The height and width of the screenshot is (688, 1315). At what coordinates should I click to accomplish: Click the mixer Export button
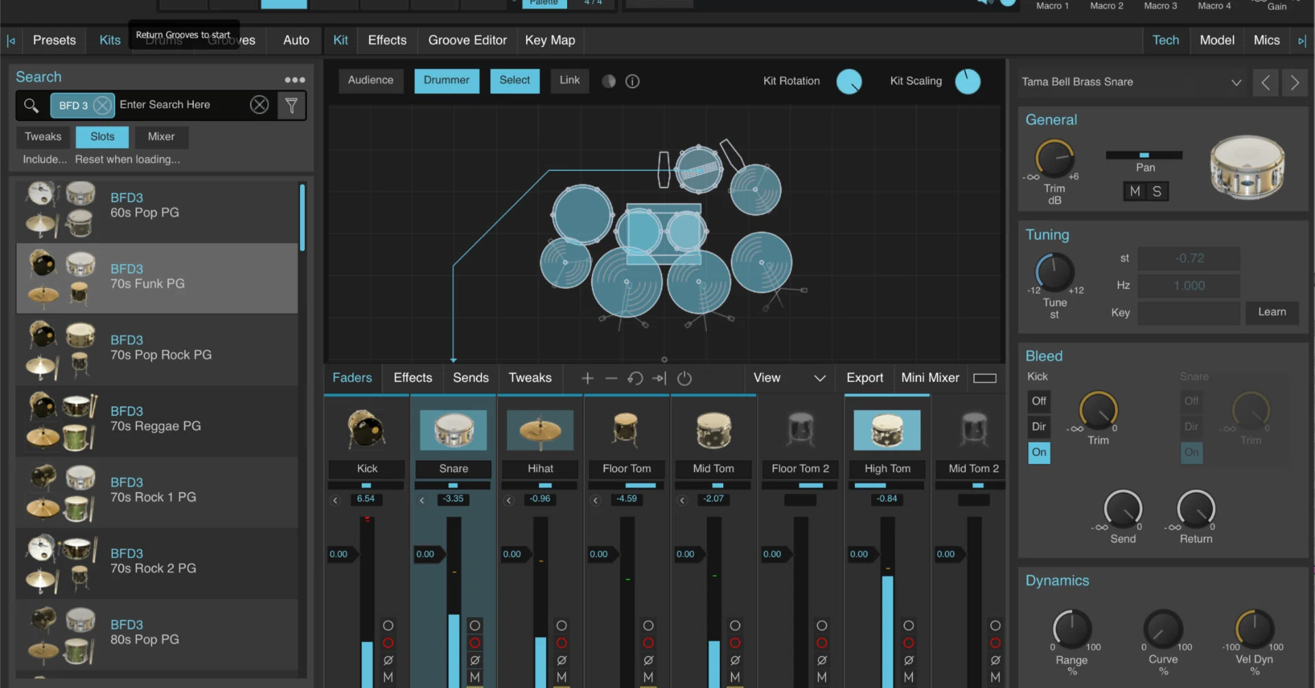(864, 378)
